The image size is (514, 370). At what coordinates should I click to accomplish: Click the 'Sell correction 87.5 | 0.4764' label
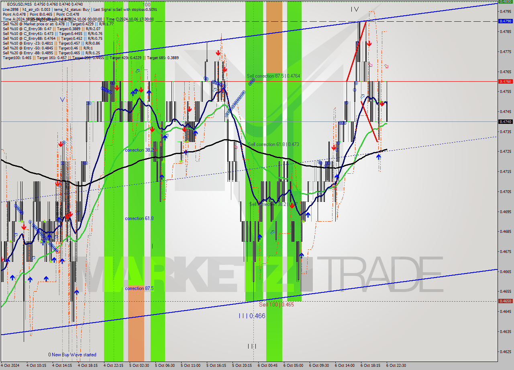273,76
